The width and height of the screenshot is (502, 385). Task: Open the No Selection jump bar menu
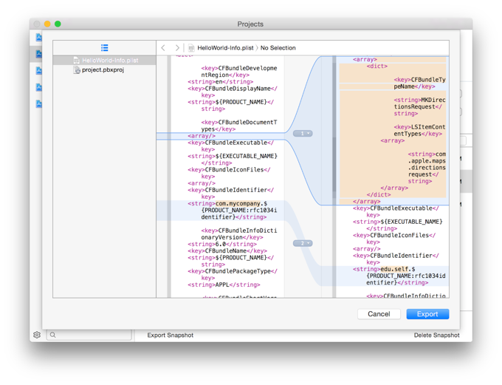[x=278, y=48]
